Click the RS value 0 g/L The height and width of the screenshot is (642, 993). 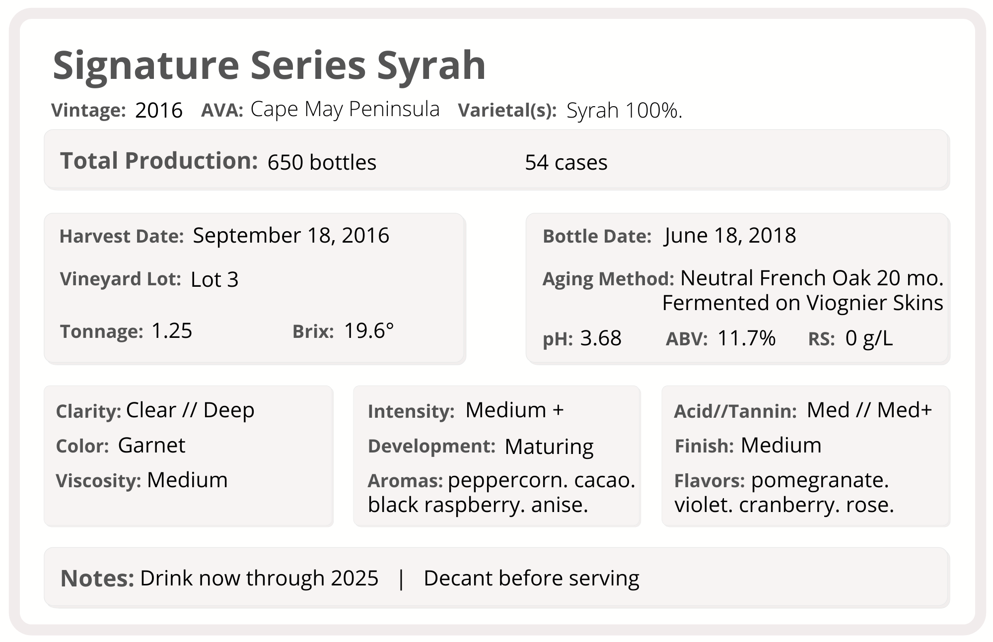869,338
